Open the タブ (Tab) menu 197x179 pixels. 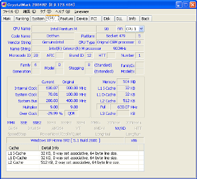[x=46, y=12]
